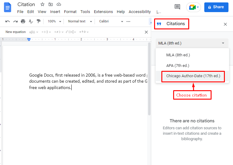Star the Citation document
Screen dimensions: 233x165
click(x=43, y=5)
